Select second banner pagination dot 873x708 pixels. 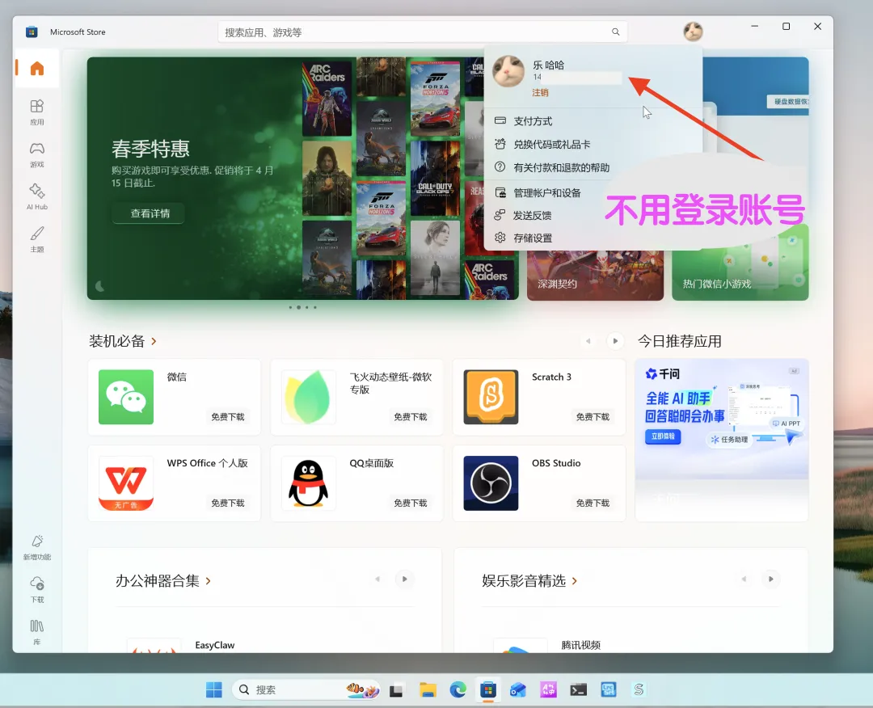tap(298, 307)
